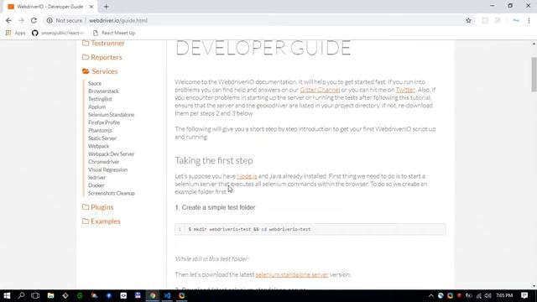Click the Taking the first step heading
537x302 pixels.
pyautogui.click(x=214, y=160)
